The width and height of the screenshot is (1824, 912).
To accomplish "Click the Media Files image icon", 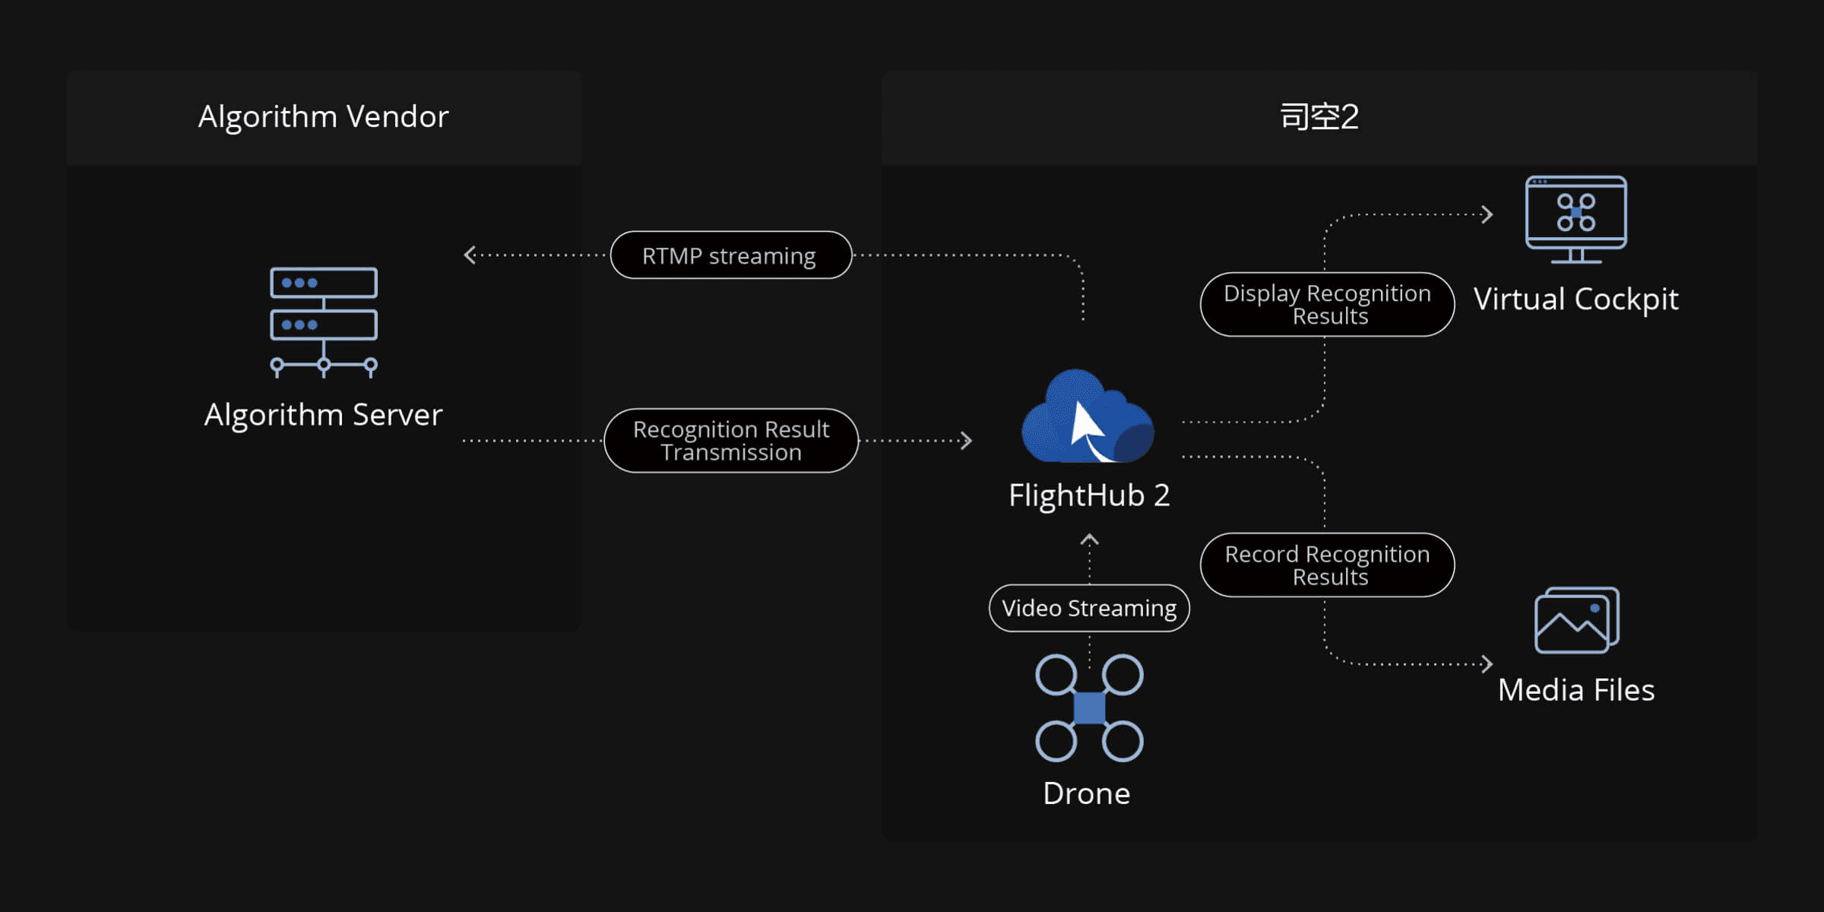I will (x=1576, y=620).
